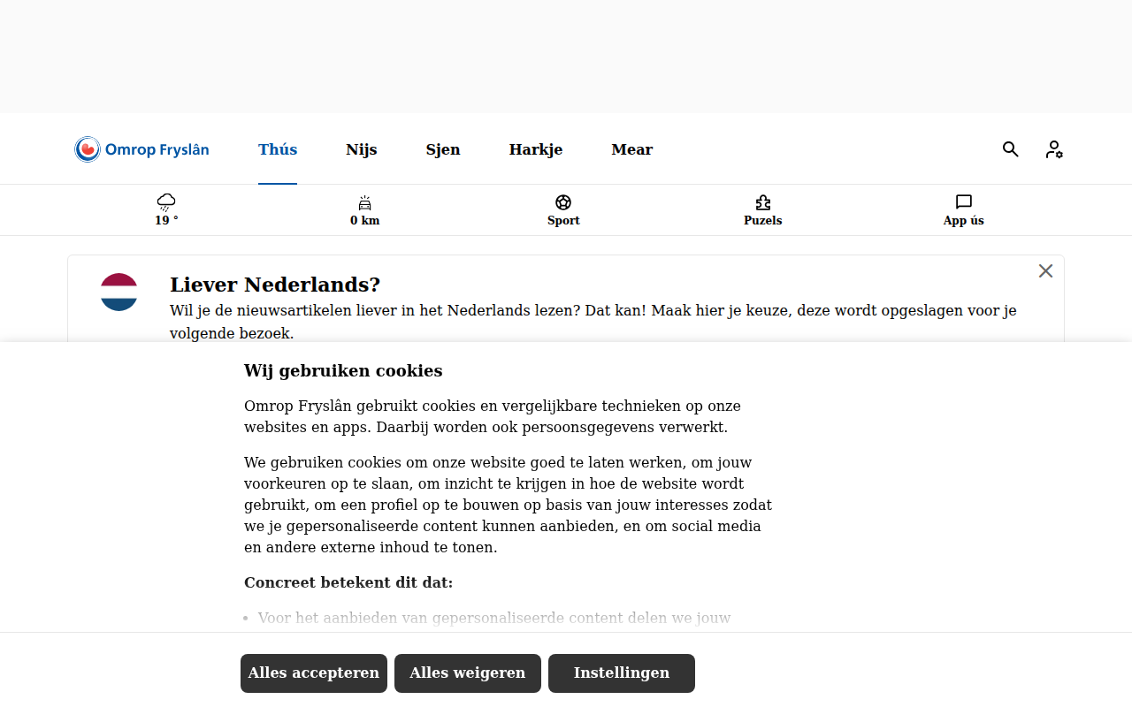Click the 19 ° temperature label
Image resolution: width=1132 pixels, height=707 pixels.
point(166,220)
